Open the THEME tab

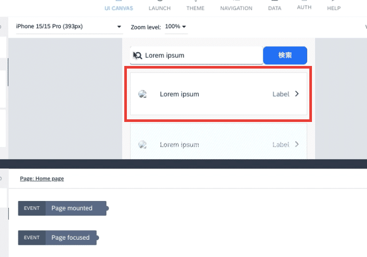click(196, 8)
